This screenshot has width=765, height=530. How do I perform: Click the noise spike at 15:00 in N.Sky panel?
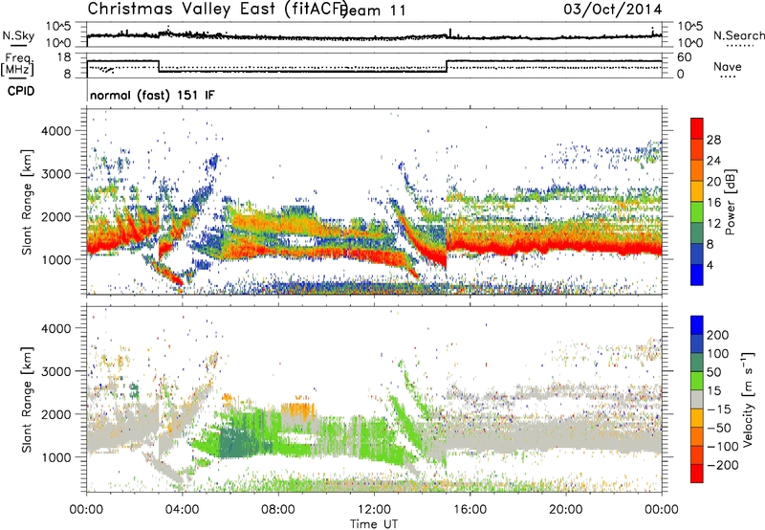click(449, 33)
